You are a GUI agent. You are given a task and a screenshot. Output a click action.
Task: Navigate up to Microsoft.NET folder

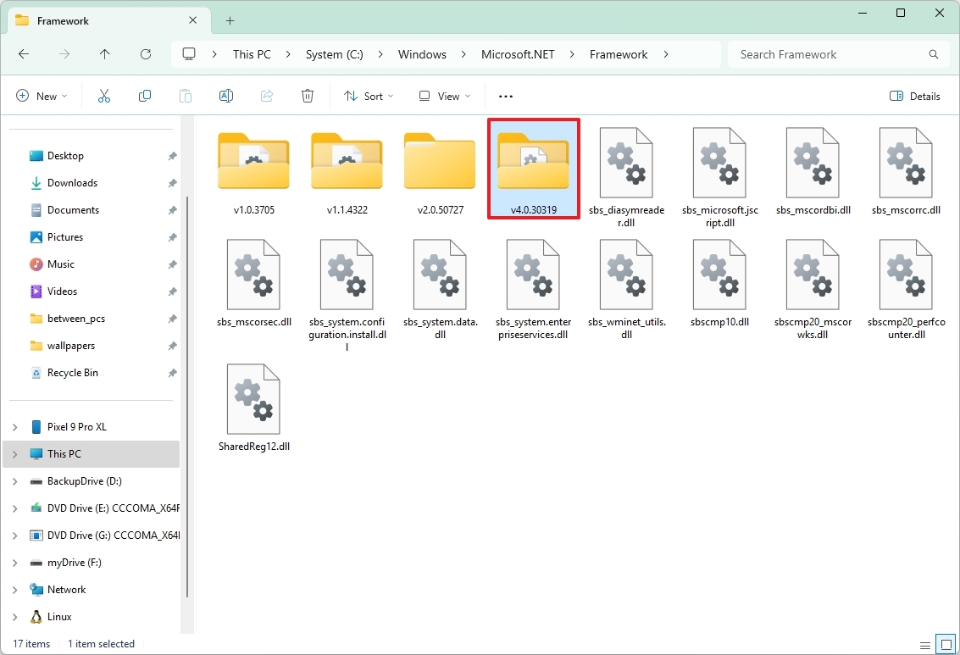click(x=104, y=54)
